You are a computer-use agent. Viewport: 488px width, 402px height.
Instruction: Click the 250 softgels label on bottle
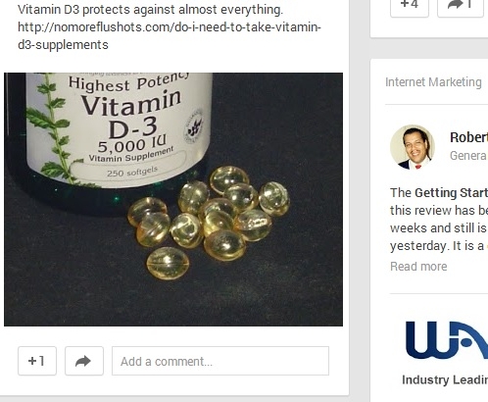[x=132, y=172]
